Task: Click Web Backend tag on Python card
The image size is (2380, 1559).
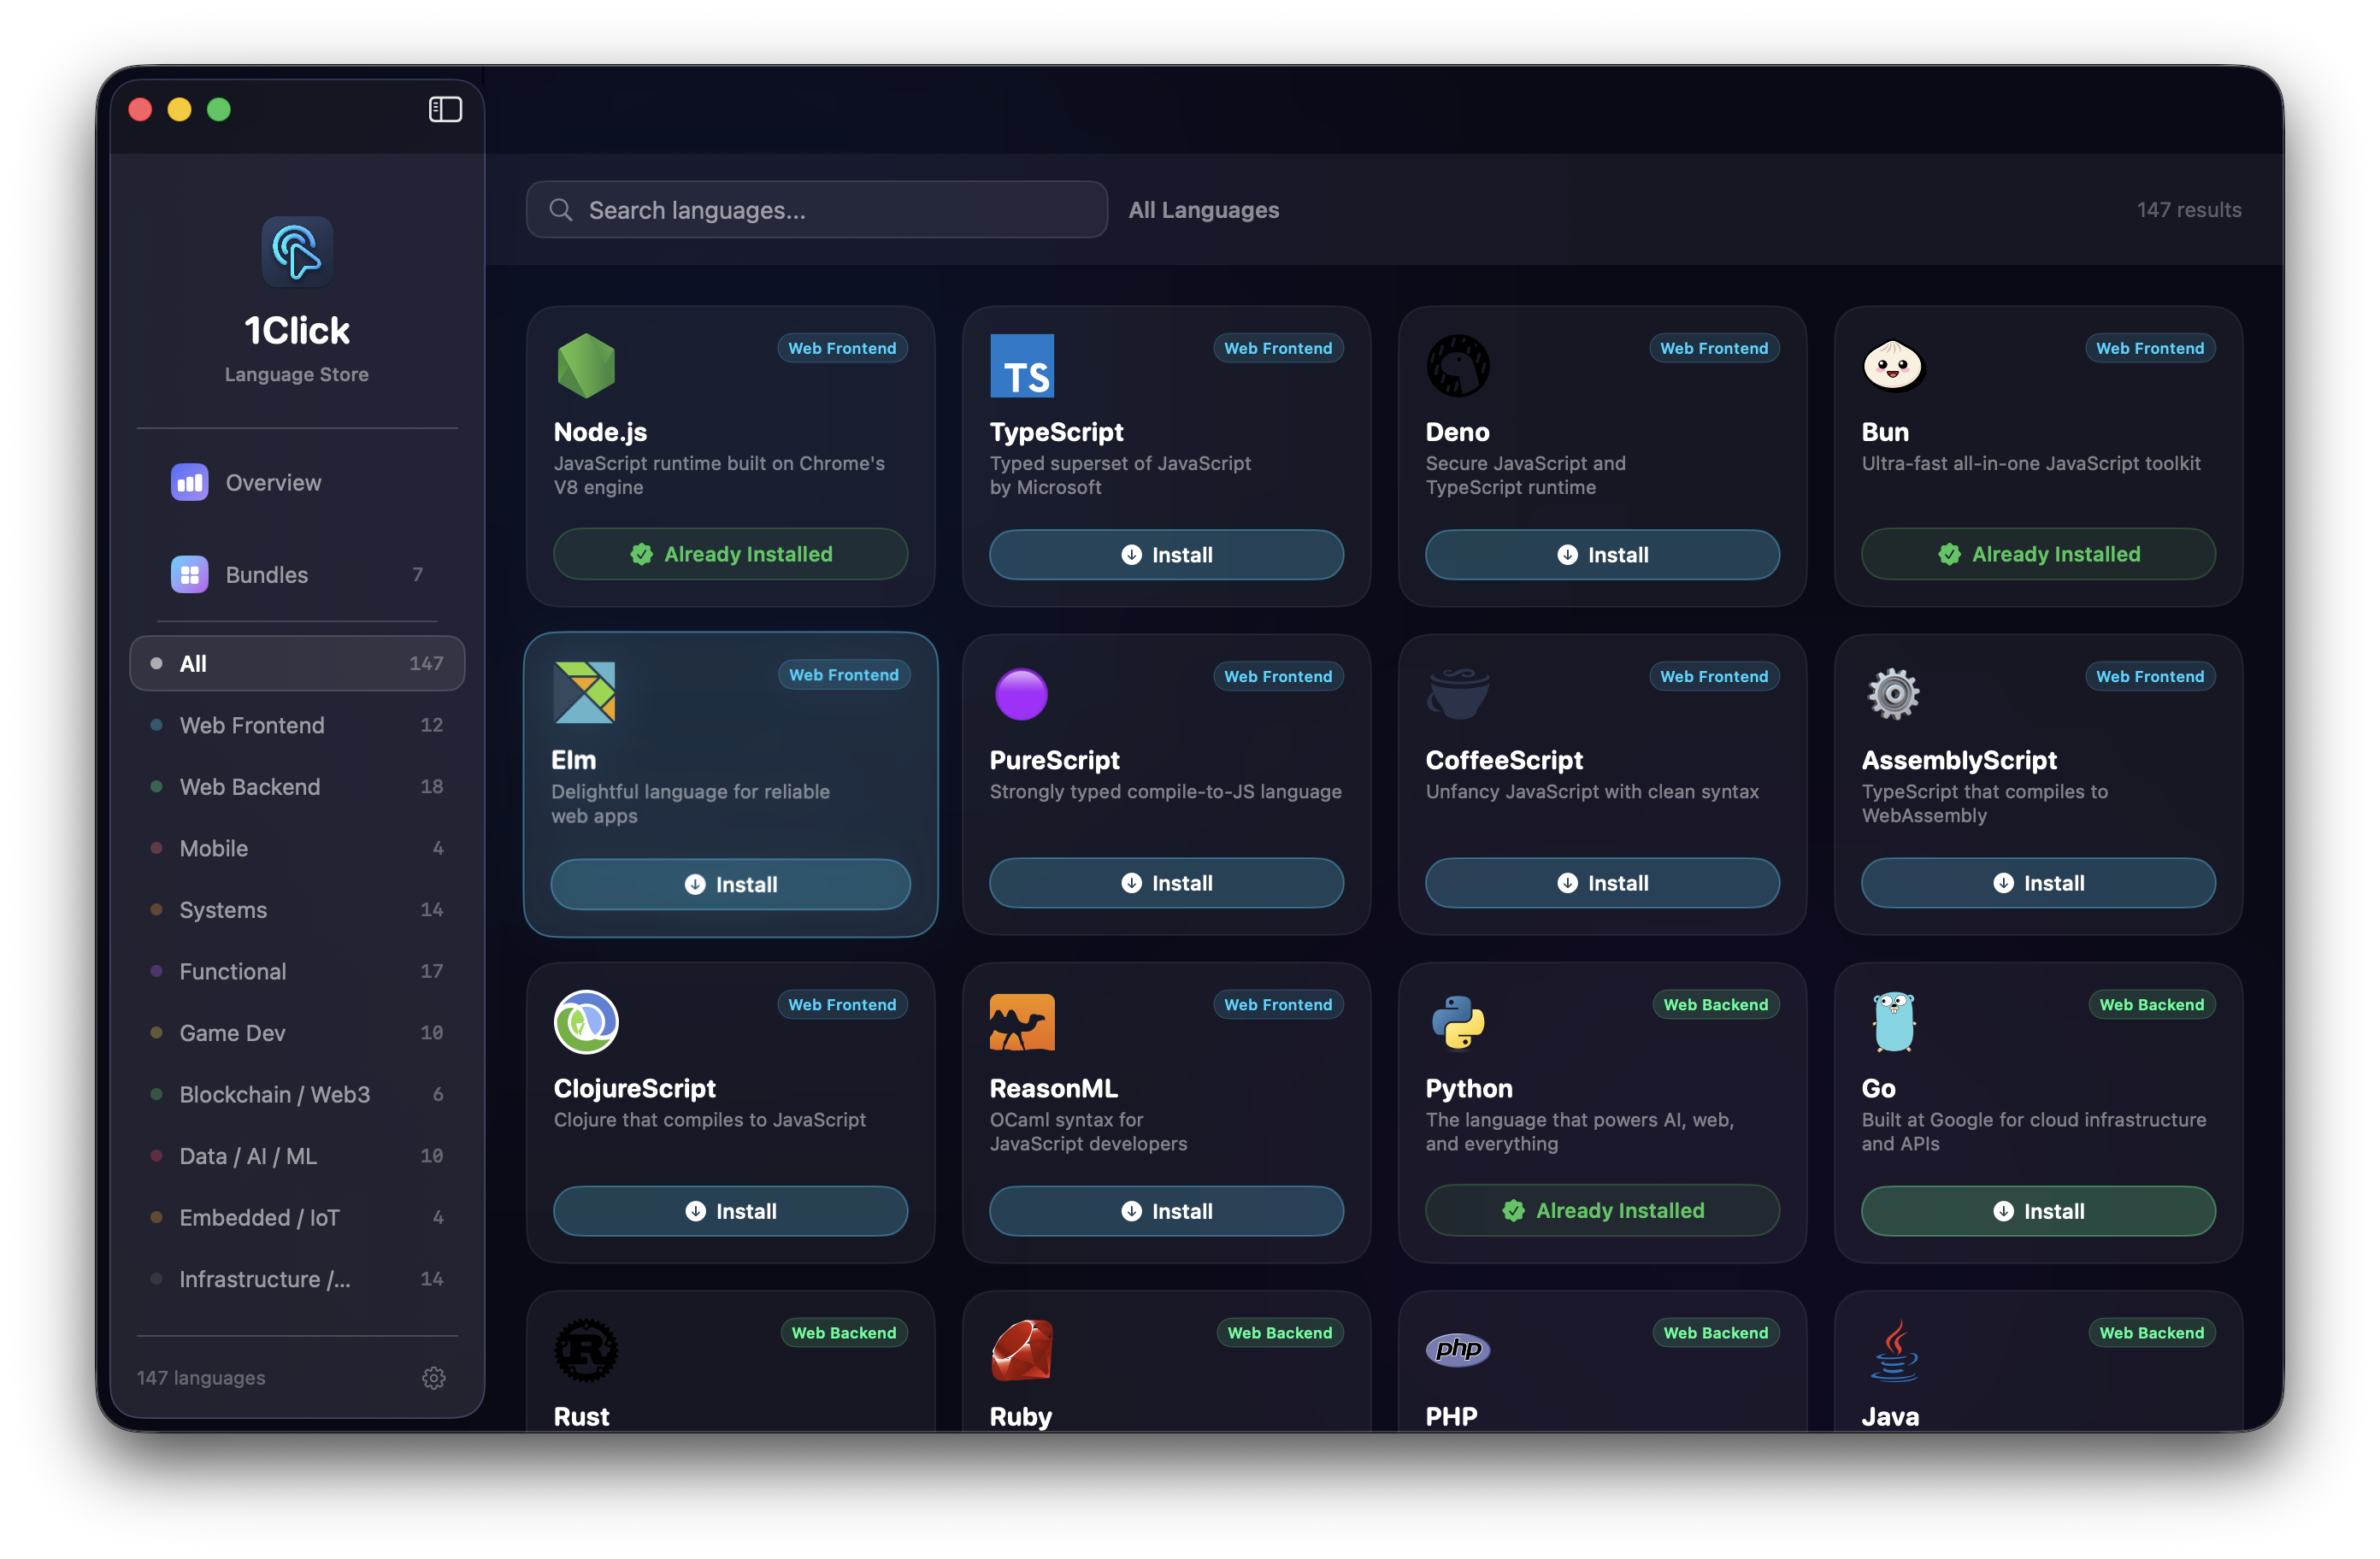Action: tap(1715, 1004)
